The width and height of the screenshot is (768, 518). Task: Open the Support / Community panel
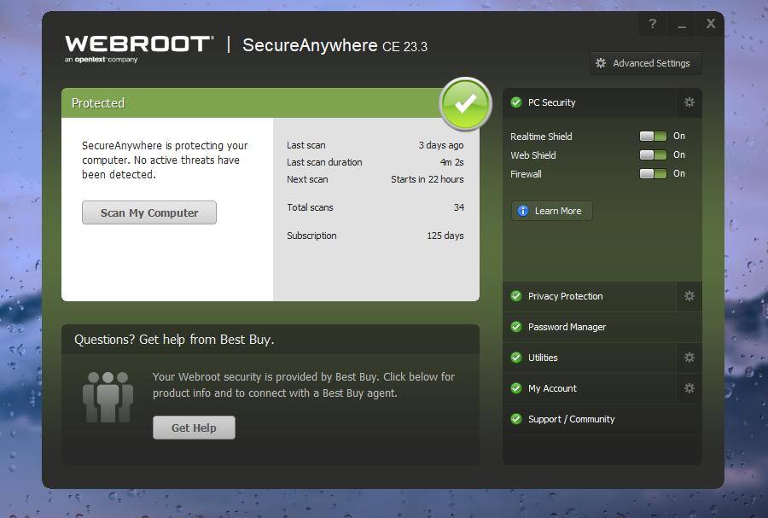click(571, 419)
